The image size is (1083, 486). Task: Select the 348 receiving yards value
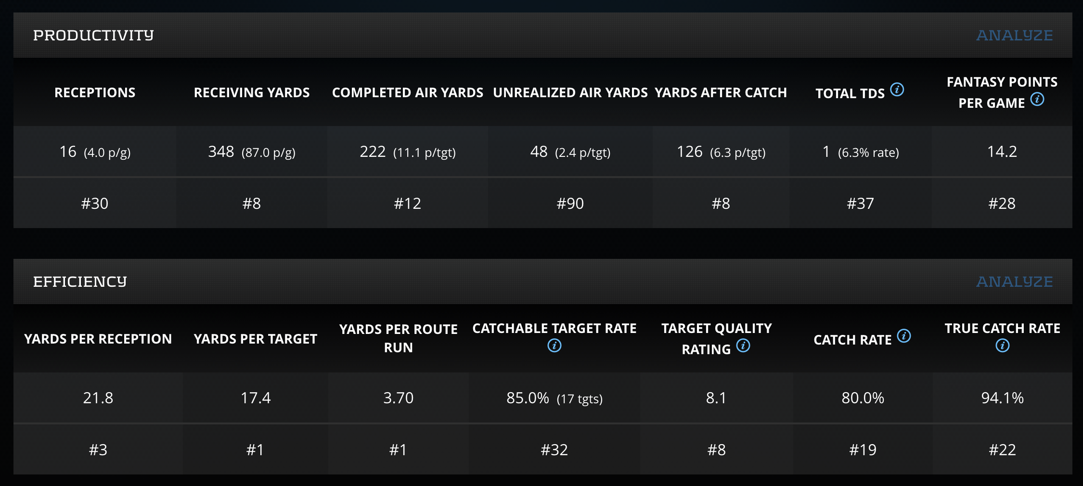point(221,152)
